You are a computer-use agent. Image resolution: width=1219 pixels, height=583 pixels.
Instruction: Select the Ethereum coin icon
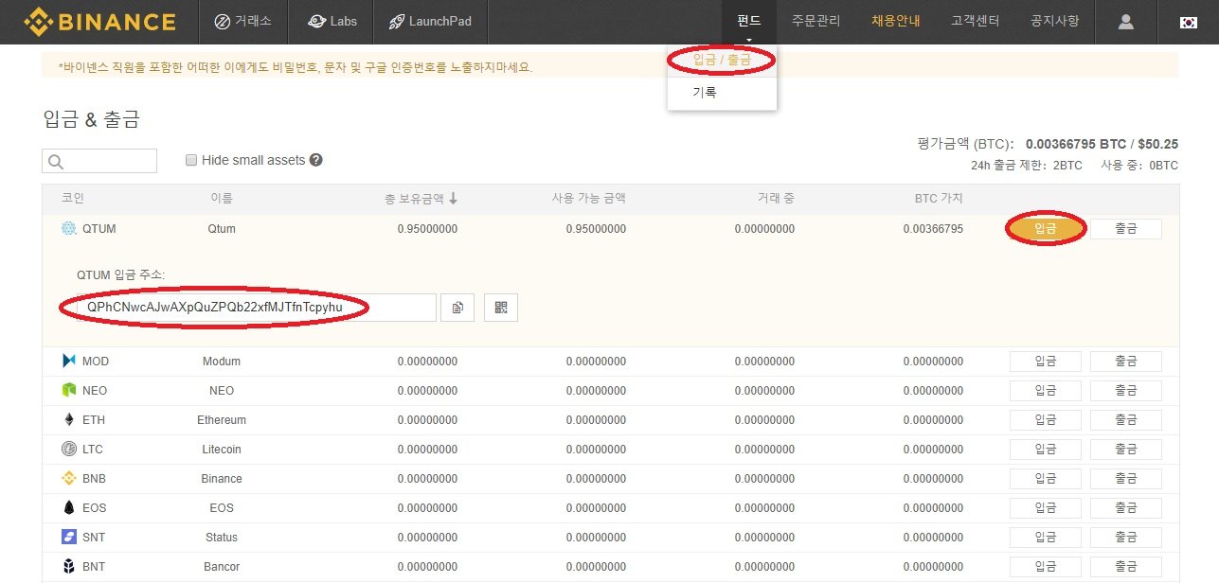pyautogui.click(x=68, y=419)
